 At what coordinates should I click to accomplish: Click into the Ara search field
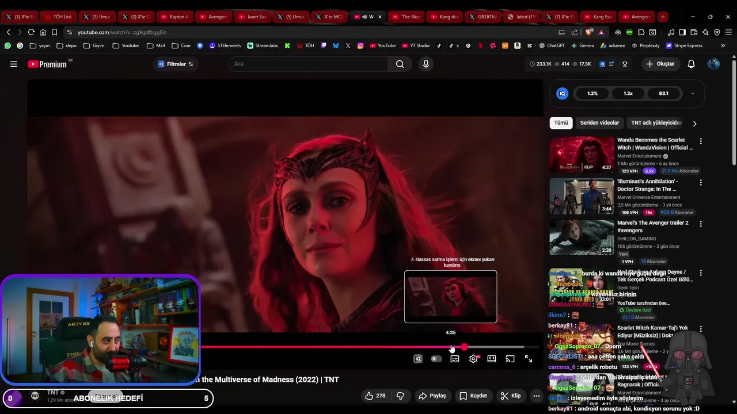point(308,64)
